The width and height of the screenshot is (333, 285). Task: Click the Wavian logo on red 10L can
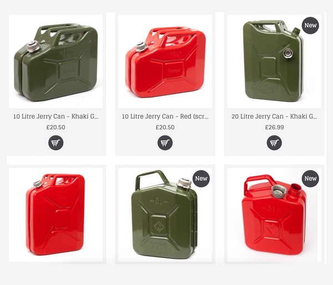174,70
